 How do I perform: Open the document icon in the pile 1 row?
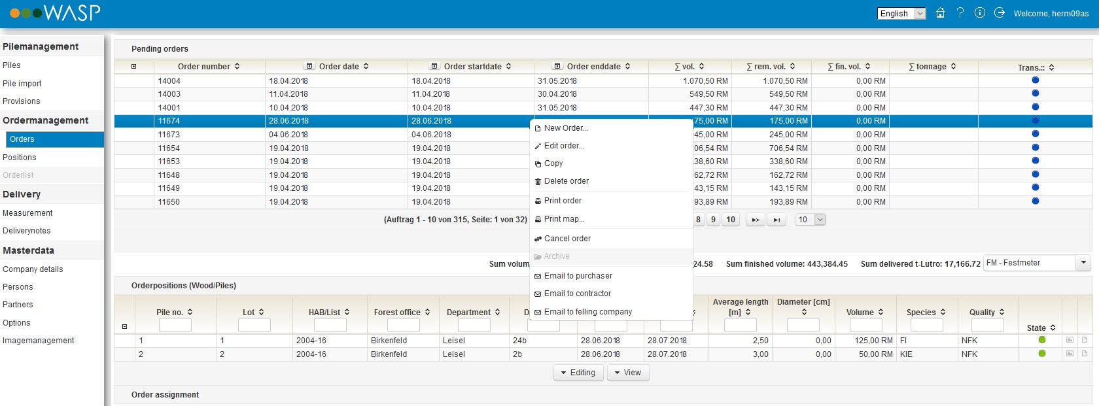pyautogui.click(x=1085, y=340)
